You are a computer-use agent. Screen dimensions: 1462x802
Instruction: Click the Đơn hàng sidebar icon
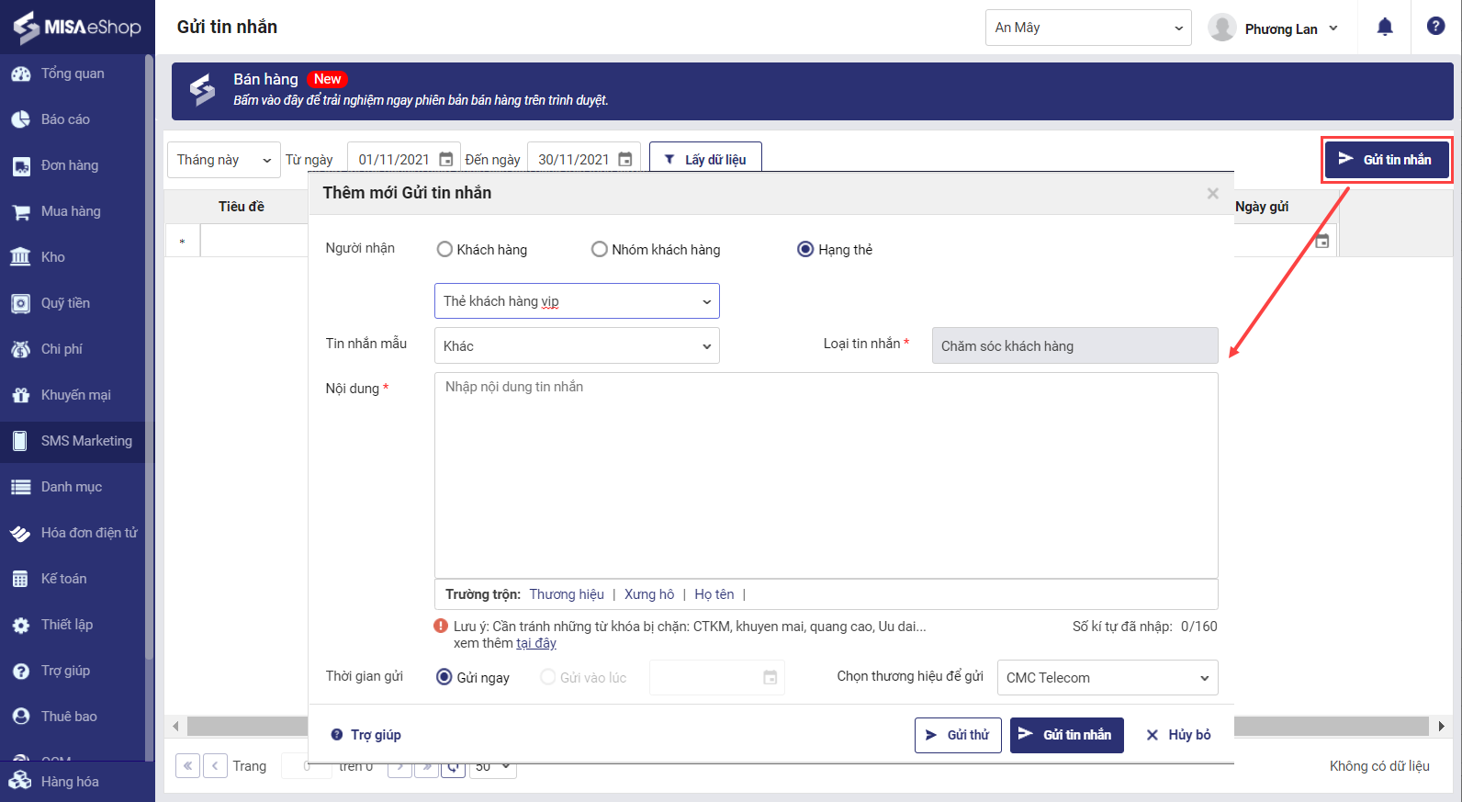click(20, 165)
